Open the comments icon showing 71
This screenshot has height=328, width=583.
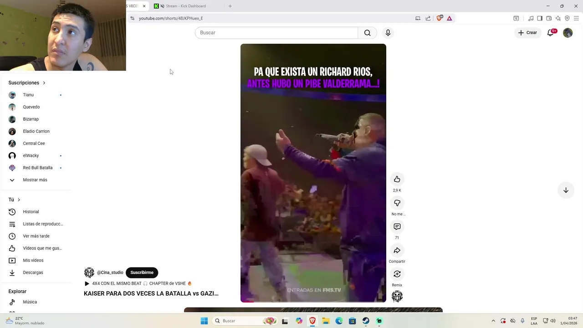[397, 227]
